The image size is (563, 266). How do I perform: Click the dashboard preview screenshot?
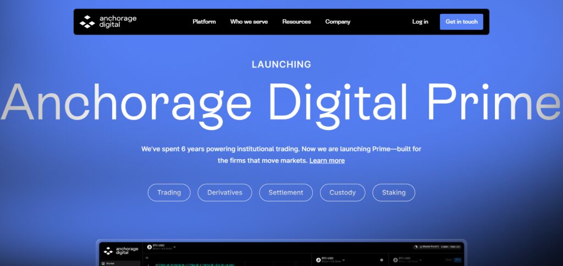[281, 253]
